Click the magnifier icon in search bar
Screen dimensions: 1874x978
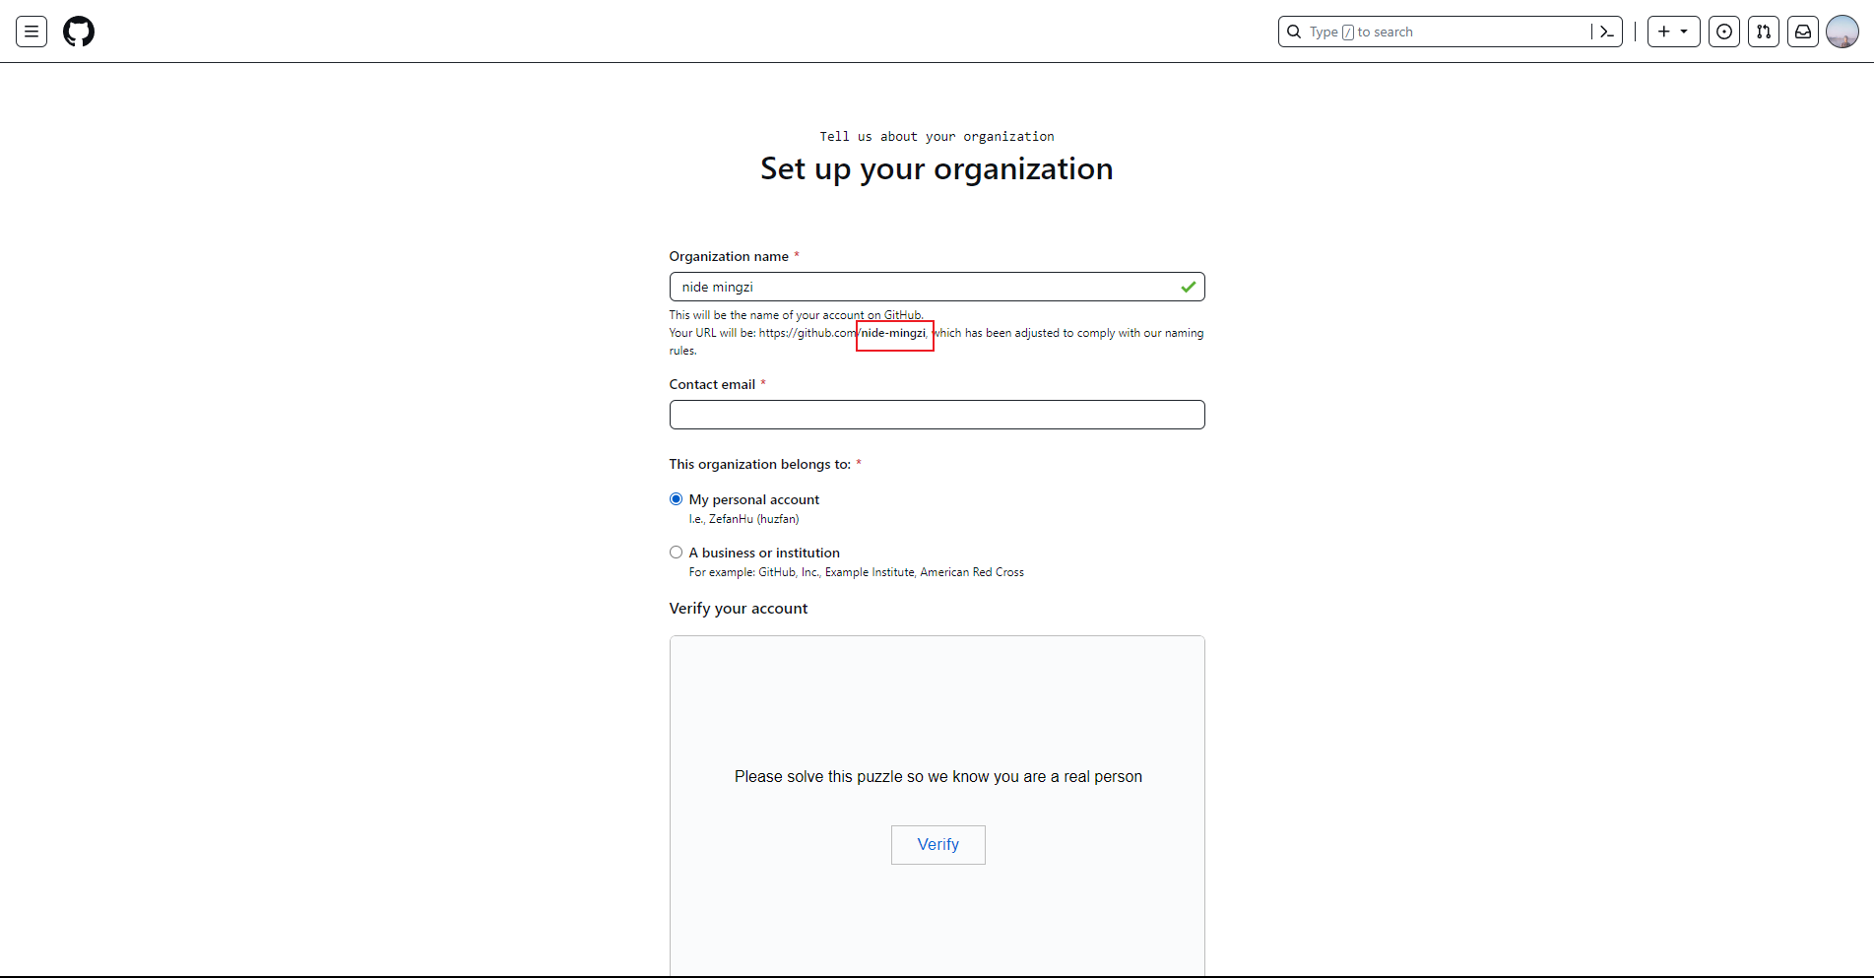(x=1294, y=32)
